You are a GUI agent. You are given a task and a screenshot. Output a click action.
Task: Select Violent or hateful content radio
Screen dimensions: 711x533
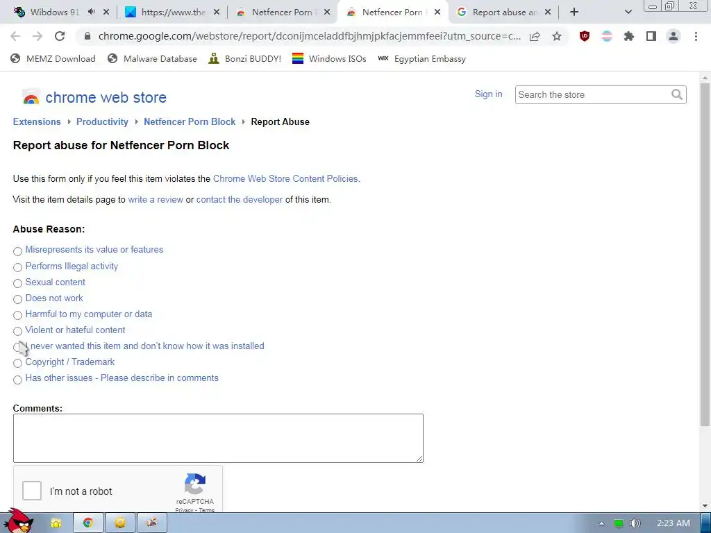17,331
